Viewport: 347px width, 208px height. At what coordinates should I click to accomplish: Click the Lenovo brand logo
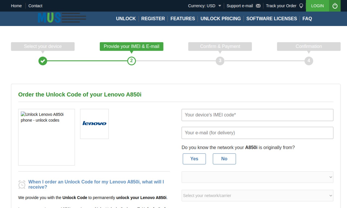[x=94, y=124]
